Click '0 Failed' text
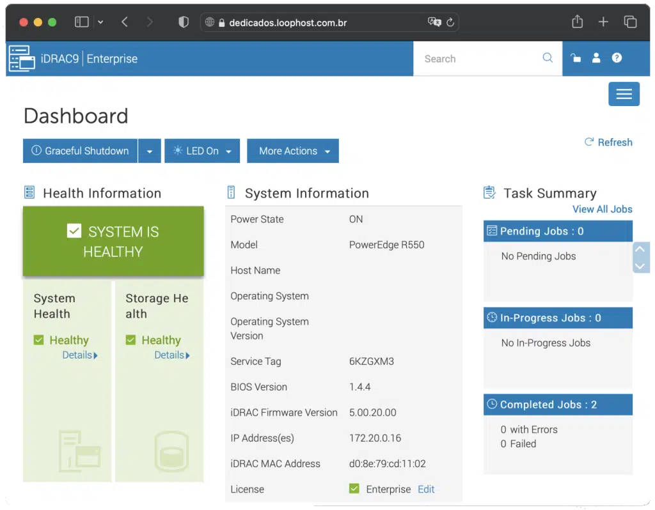The width and height of the screenshot is (655, 510). pos(518,444)
